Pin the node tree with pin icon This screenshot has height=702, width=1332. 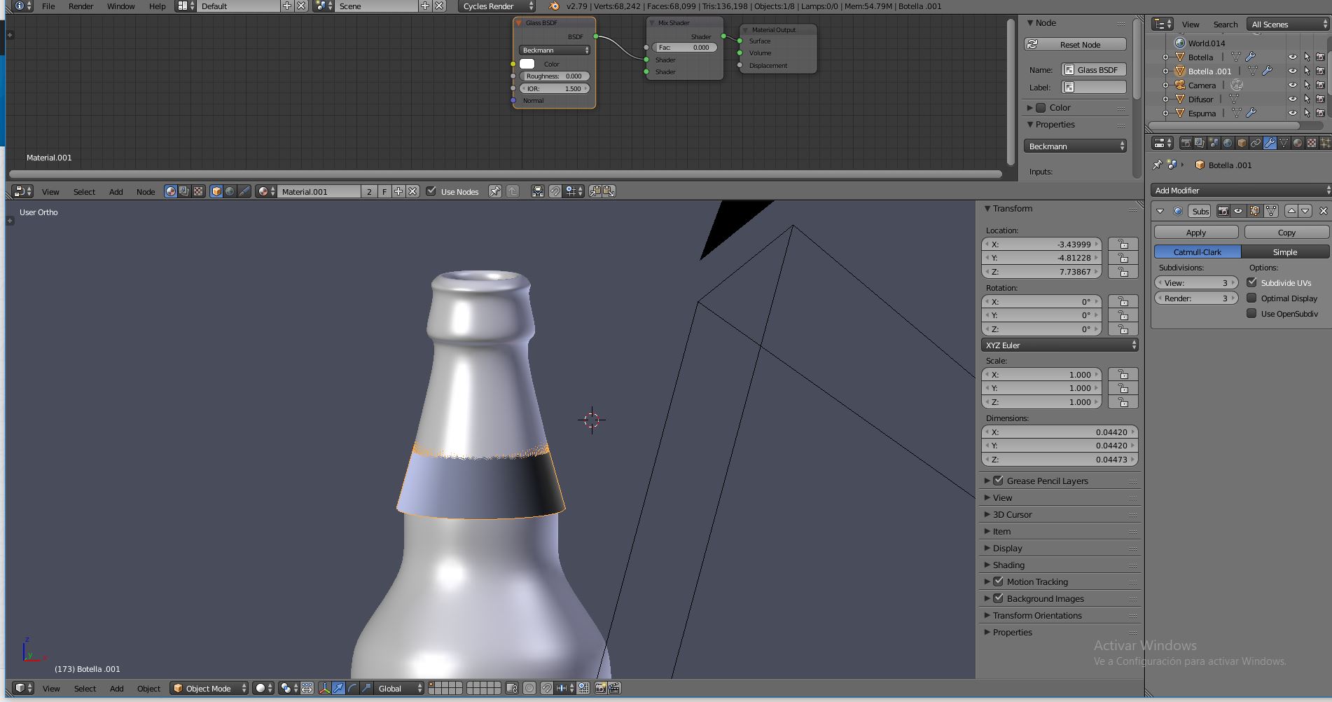coord(495,191)
